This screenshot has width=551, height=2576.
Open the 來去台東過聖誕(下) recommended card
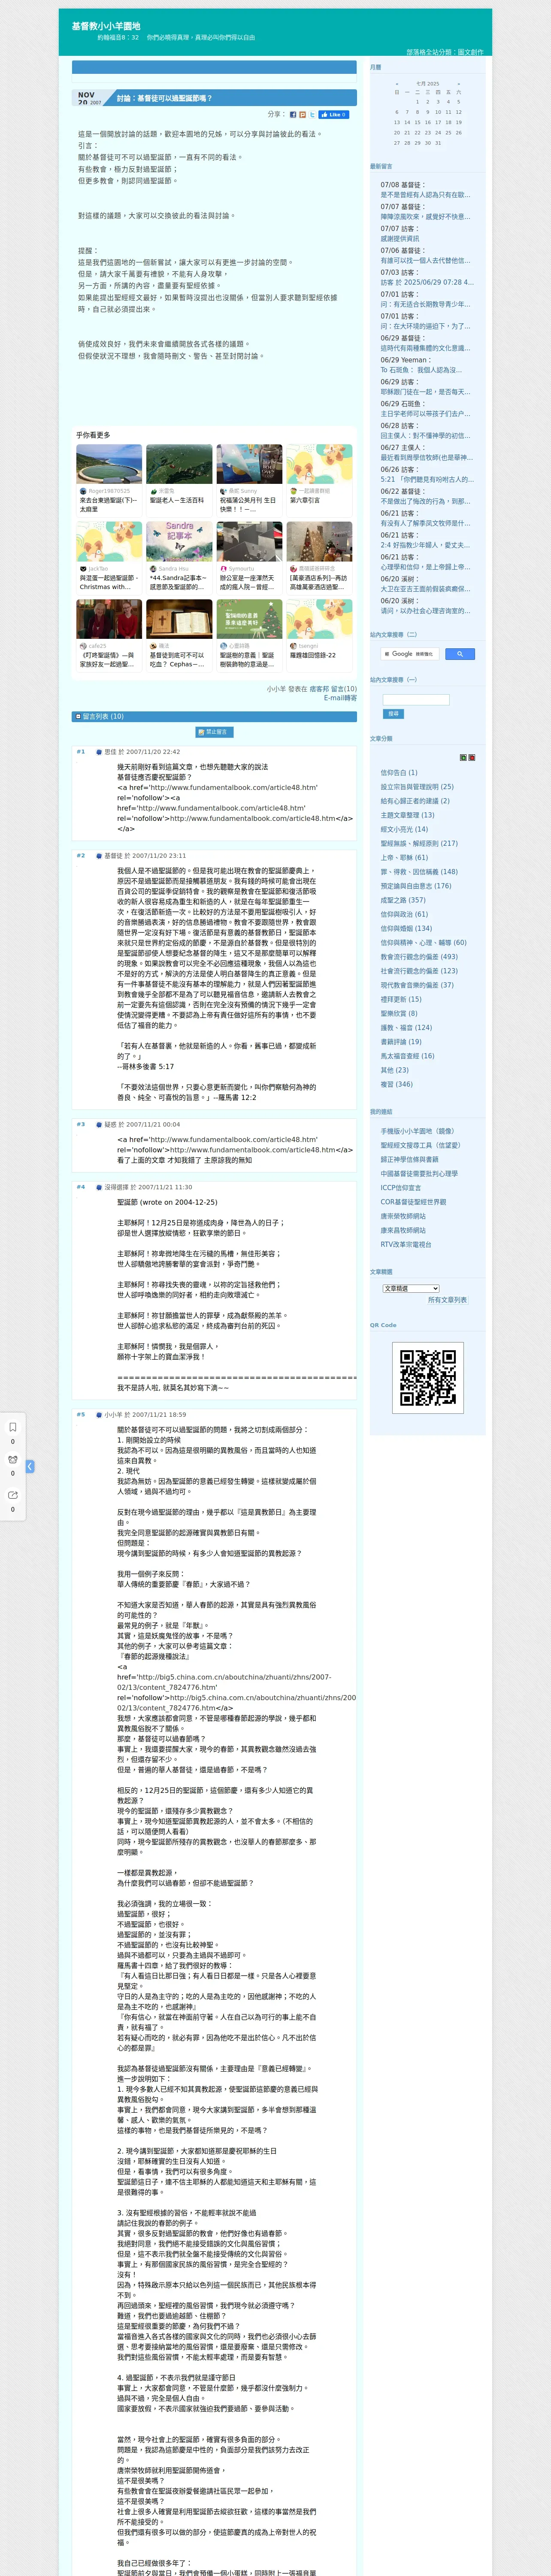[108, 480]
